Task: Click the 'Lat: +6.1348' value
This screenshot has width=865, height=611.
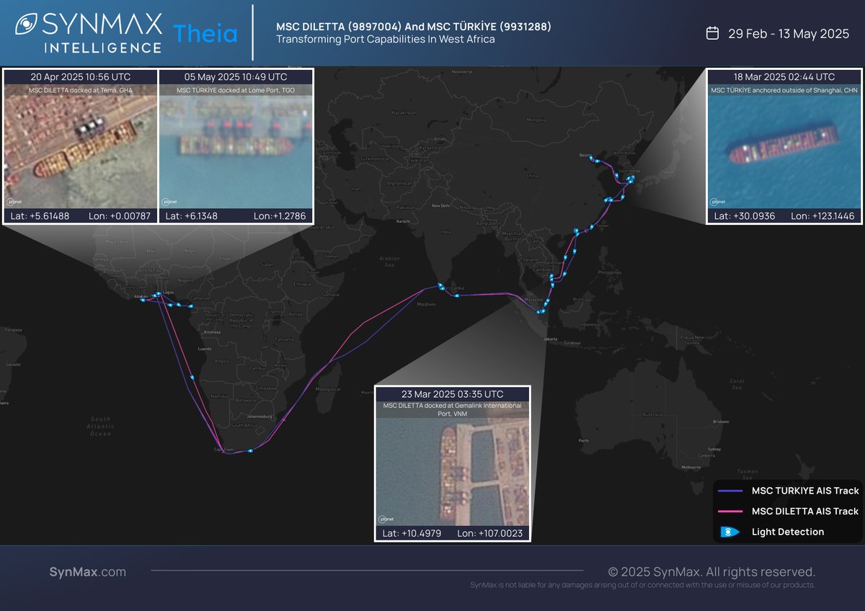Action: pos(191,215)
